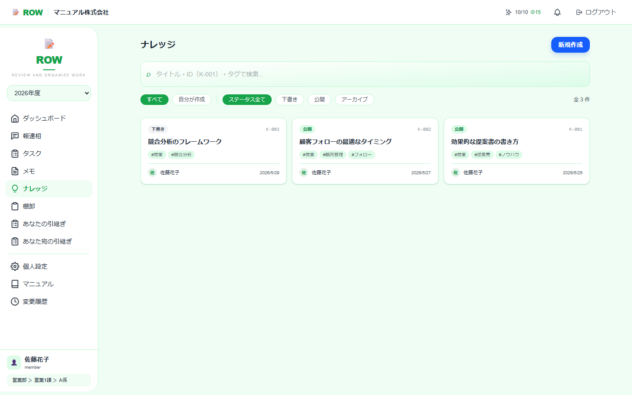Click the #ノウハウ tag
632x395 pixels.
coord(509,154)
